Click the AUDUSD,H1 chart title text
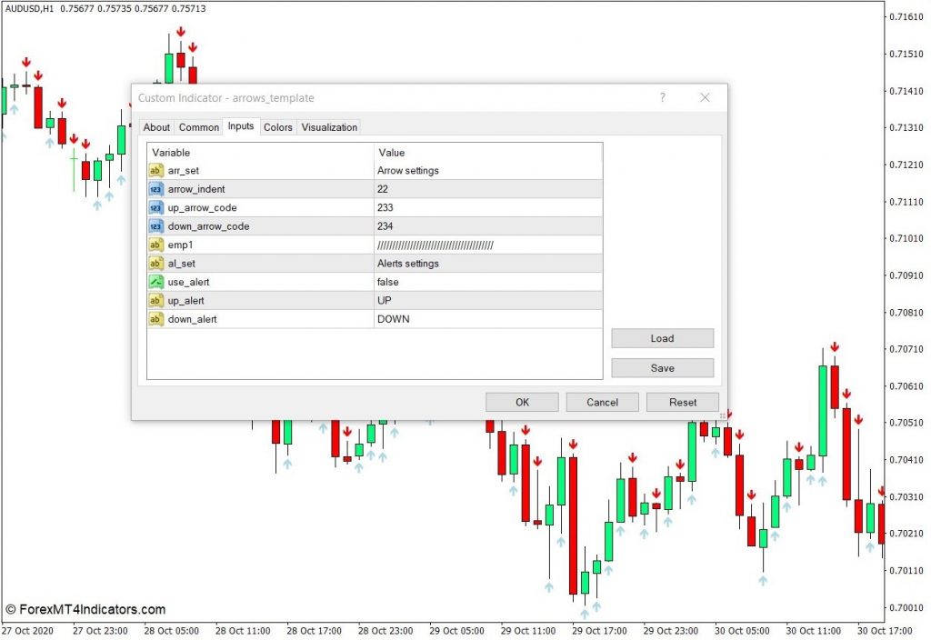 [29, 8]
